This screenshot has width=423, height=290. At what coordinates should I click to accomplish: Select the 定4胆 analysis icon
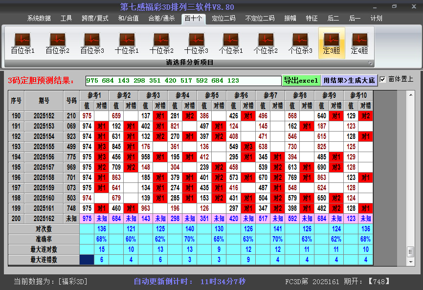pyautogui.click(x=359, y=43)
